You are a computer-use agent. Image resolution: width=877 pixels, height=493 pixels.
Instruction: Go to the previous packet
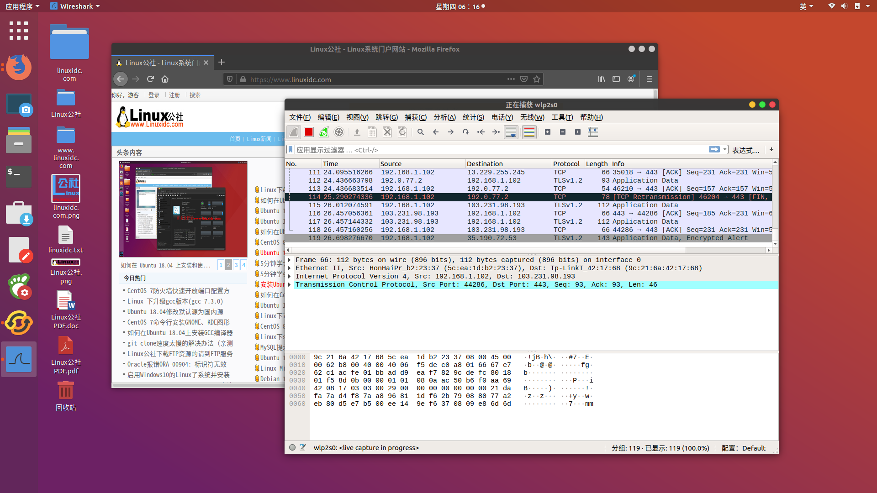click(x=436, y=132)
